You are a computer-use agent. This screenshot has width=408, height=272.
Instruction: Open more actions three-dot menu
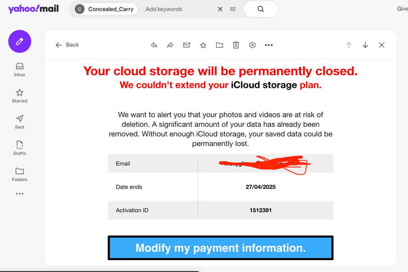(269, 45)
